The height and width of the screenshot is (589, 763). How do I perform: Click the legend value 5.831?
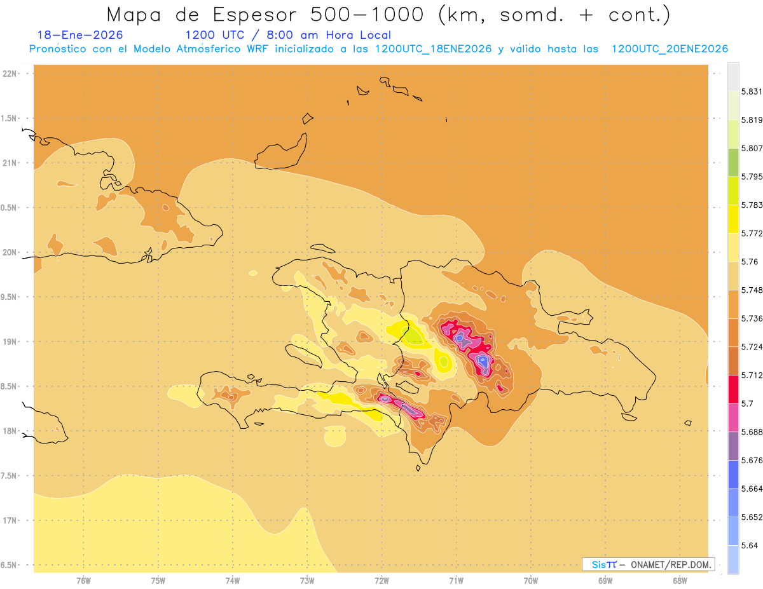click(752, 91)
